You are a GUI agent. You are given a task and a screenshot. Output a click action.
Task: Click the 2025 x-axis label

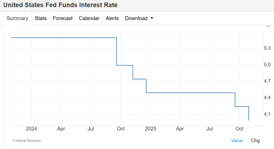150,129
